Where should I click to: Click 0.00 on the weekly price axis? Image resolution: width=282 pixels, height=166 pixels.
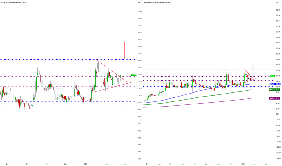click(x=277, y=114)
